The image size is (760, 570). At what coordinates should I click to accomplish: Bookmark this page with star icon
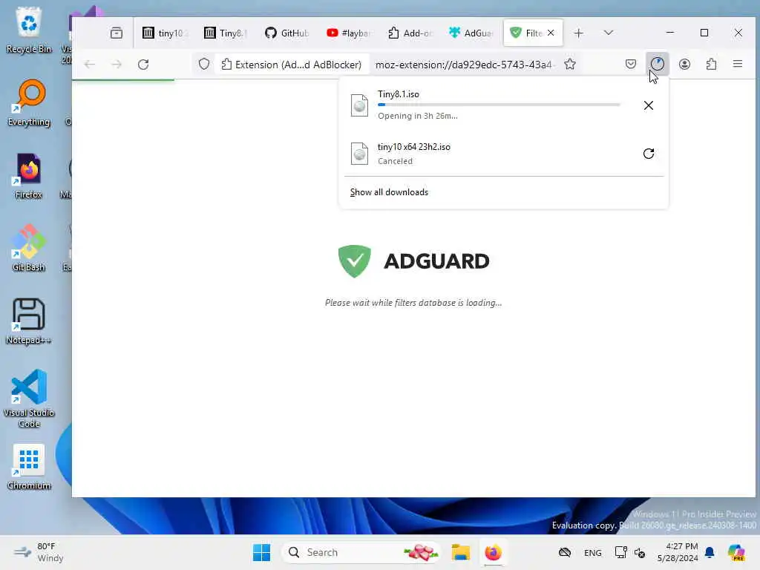570,65
